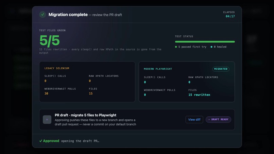Click Modern Playwright WEBDRIVERWAIT POLLS value 0
The image size is (274, 154).
point(145,95)
